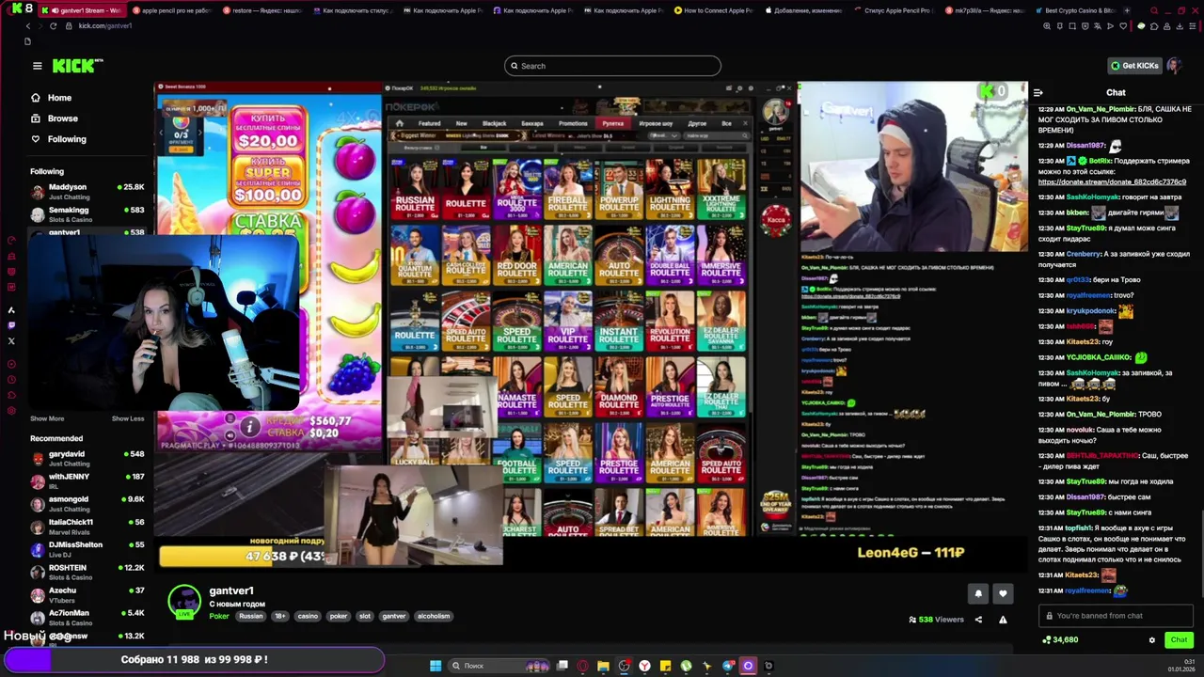1204x677 pixels.
Task: Go to Home in sidebar
Action: 59,98
